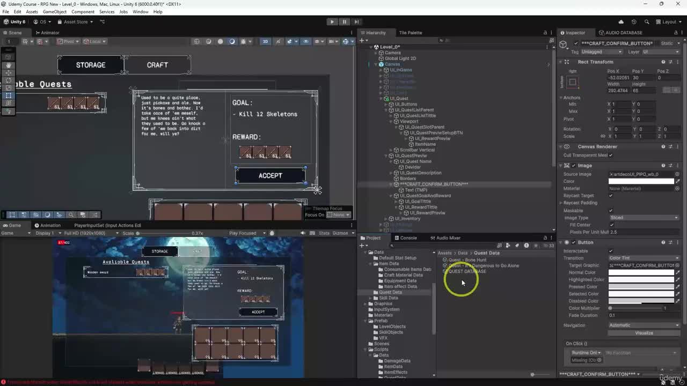Switch to the Animator tab
The width and height of the screenshot is (687, 386).
click(x=47, y=33)
